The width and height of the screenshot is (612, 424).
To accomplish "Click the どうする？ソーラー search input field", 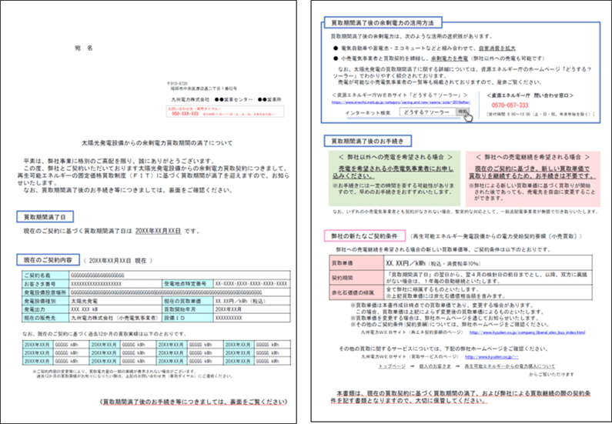I will point(428,112).
